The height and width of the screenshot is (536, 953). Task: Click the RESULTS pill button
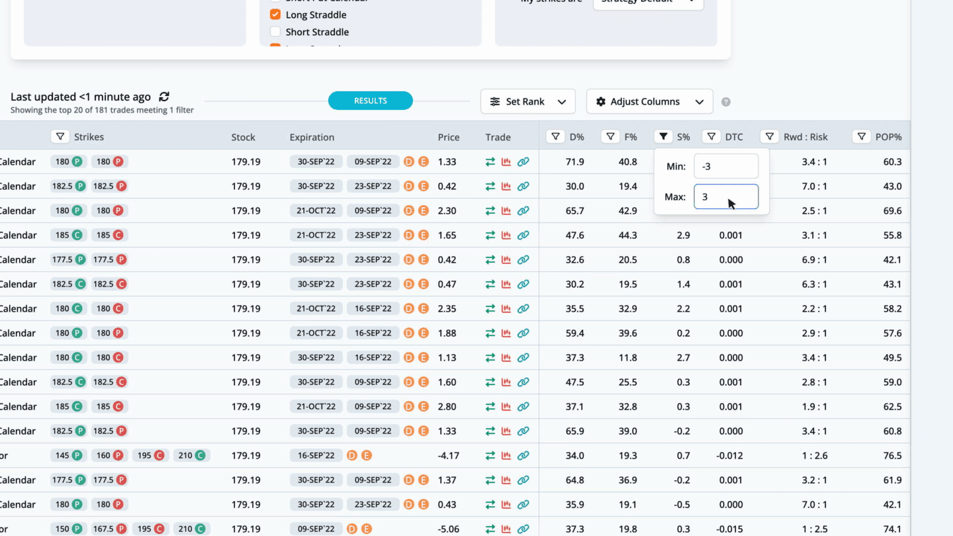click(x=371, y=101)
